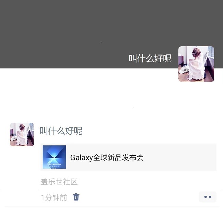Visit the mini program source 盖乐世社区
Image resolution: width=223 pixels, height=209 pixels.
coord(59,182)
